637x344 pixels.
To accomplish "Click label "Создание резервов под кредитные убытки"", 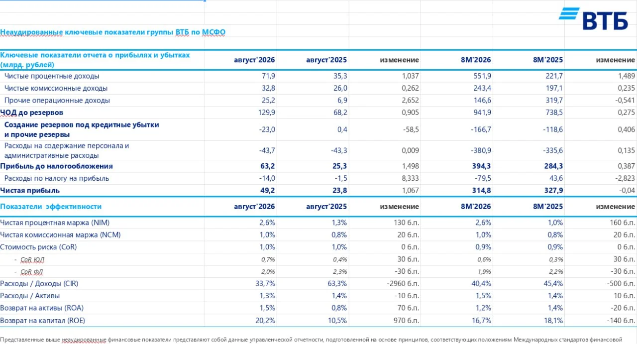I will pyautogui.click(x=82, y=124).
